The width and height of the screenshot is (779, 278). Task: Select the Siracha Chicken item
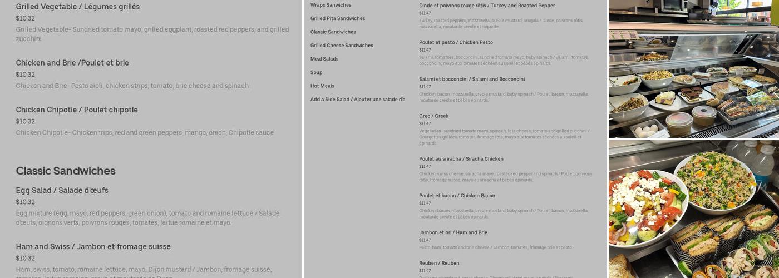[461, 158]
